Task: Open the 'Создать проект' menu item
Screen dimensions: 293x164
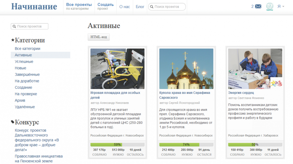Action: [x=105, y=7]
